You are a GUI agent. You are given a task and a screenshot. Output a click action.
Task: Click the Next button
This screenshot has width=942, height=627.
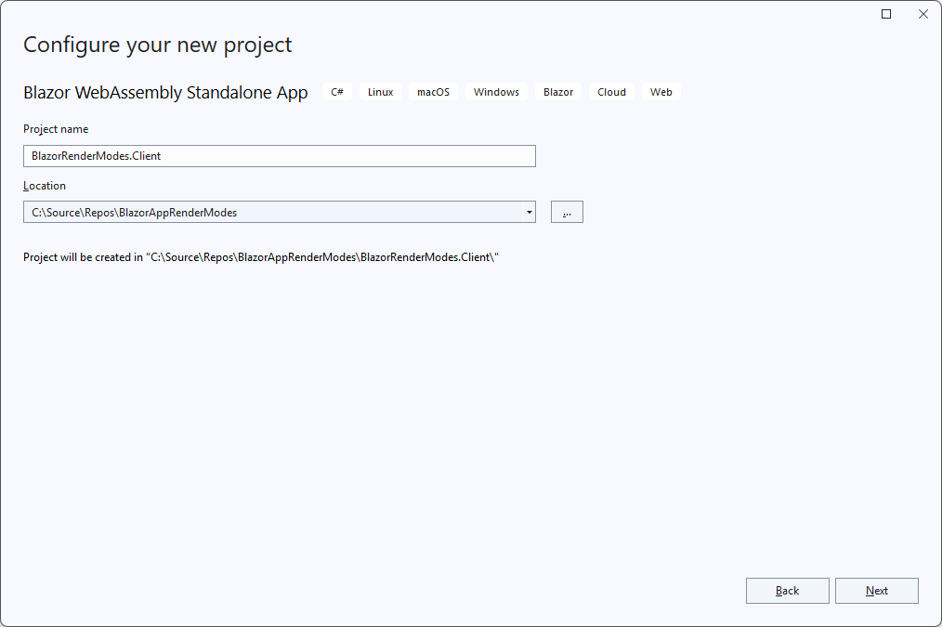click(x=876, y=590)
